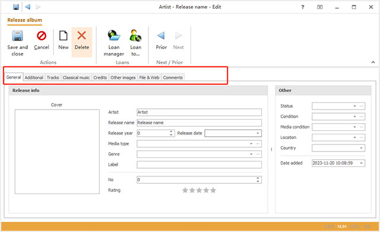The height and width of the screenshot is (232, 380).
Task: Set rating to five stars
Action: [x=213, y=190]
